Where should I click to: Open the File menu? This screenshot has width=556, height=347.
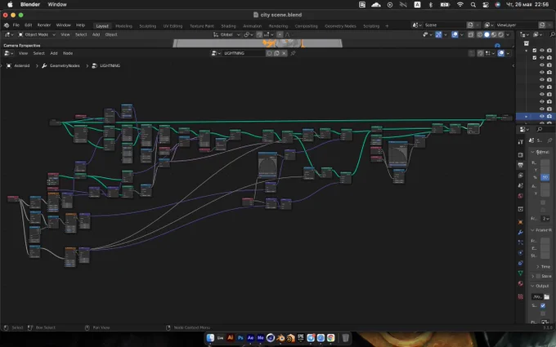(x=16, y=25)
